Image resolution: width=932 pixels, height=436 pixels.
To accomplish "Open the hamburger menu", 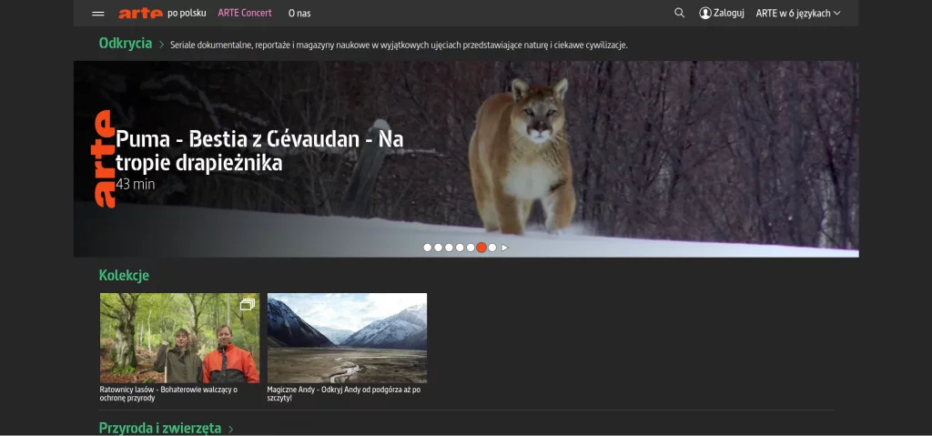I will (x=98, y=14).
